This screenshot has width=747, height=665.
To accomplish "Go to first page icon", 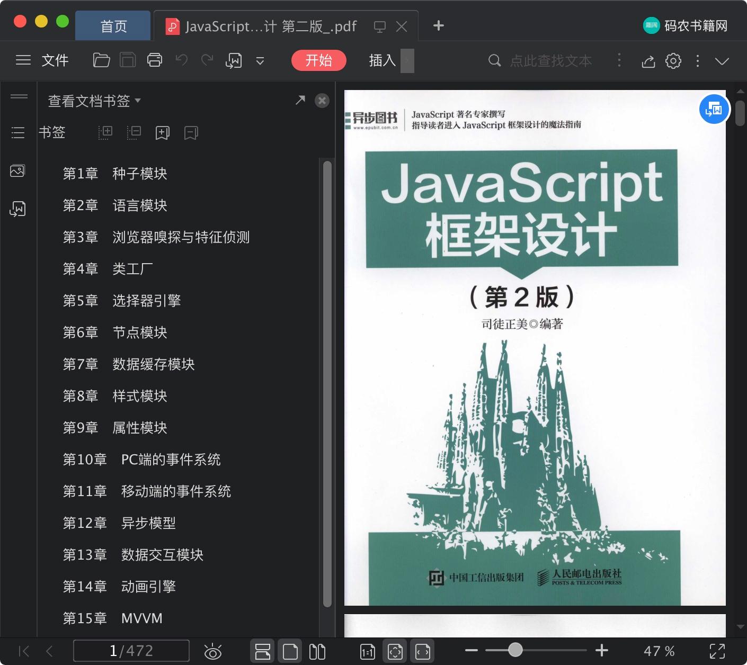I will [x=24, y=651].
